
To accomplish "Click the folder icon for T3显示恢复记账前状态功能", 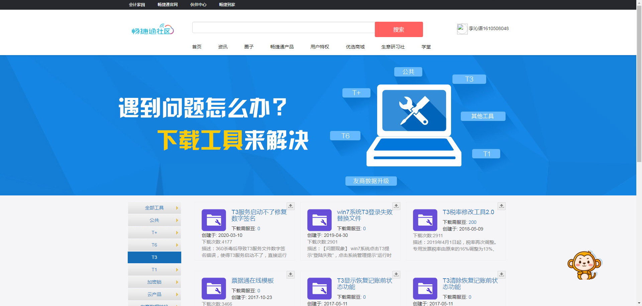I will coord(320,289).
